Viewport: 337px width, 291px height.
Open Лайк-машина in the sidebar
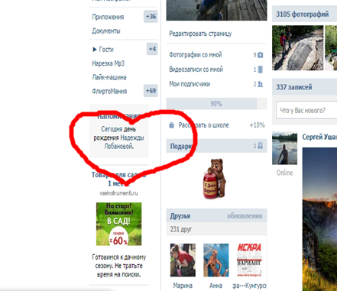click(x=109, y=77)
